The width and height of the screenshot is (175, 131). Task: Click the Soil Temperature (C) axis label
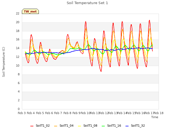(4, 62)
